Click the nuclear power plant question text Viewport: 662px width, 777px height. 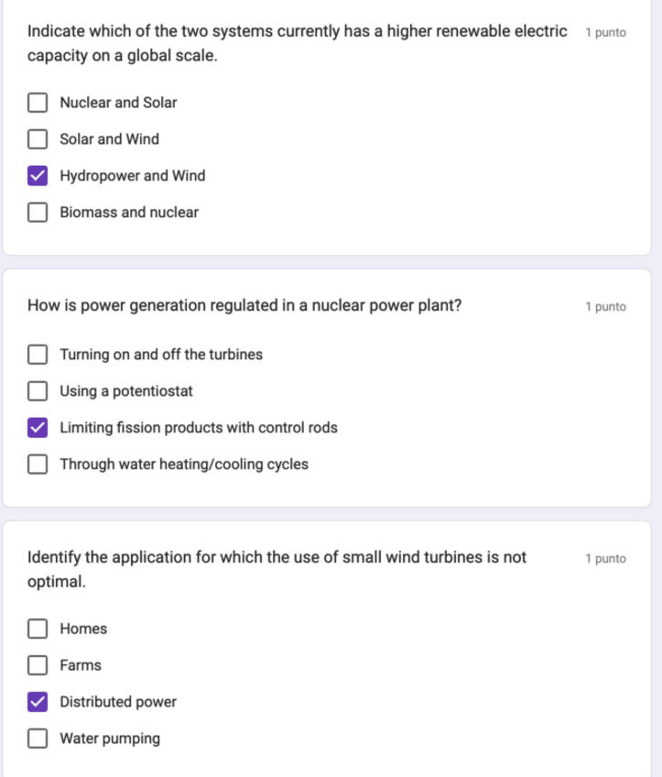[244, 306]
